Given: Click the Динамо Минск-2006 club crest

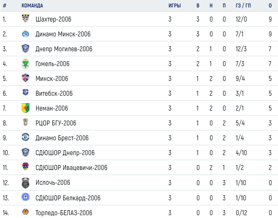Looking at the screenshot, I should click(x=25, y=34).
